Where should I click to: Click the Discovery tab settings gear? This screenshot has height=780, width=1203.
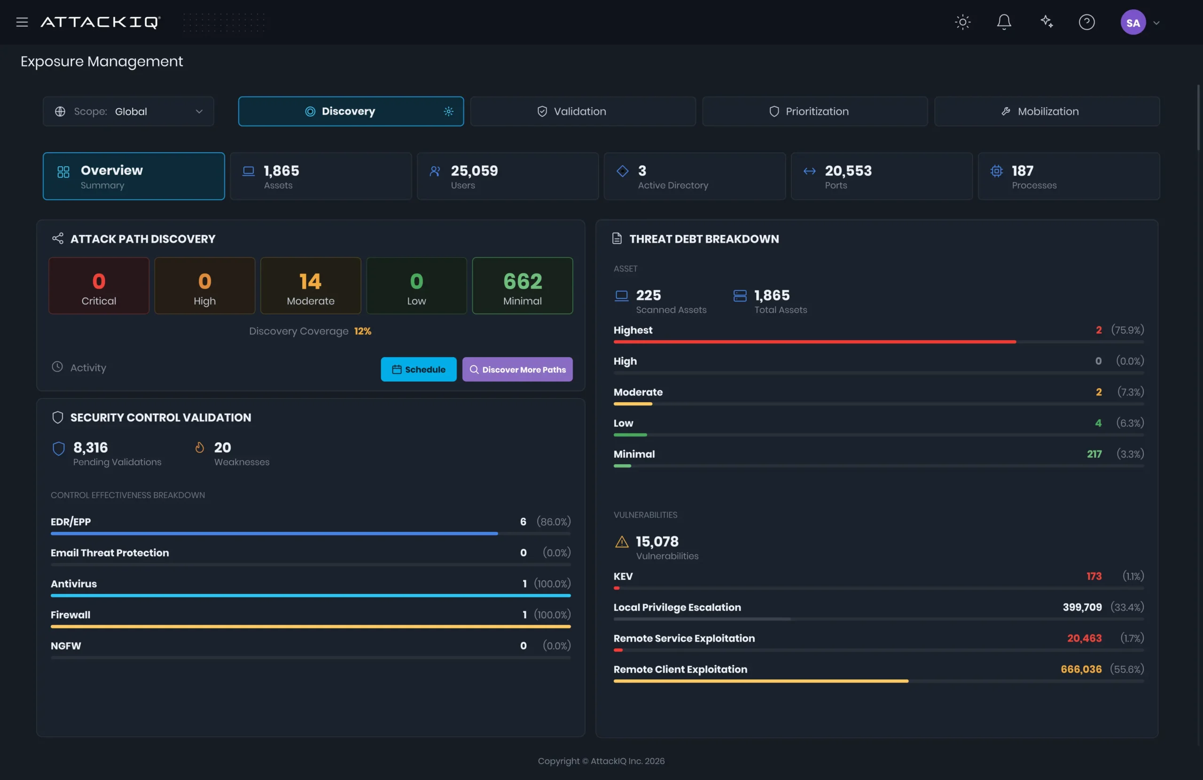point(448,111)
